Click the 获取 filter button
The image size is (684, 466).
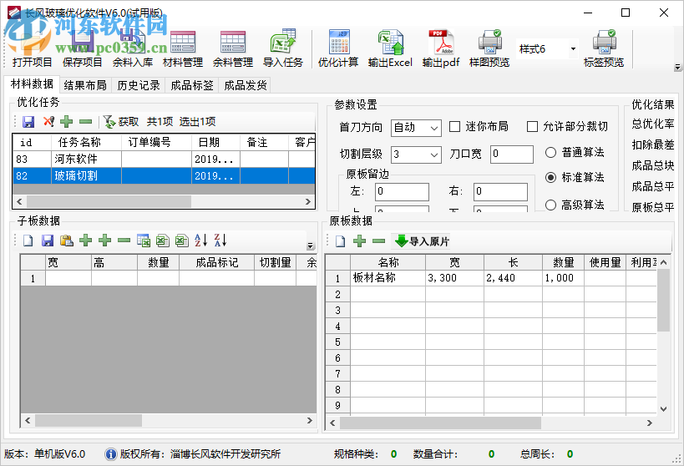pyautogui.click(x=121, y=122)
